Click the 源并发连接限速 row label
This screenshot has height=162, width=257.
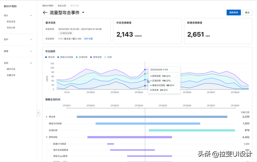click(x=61, y=150)
